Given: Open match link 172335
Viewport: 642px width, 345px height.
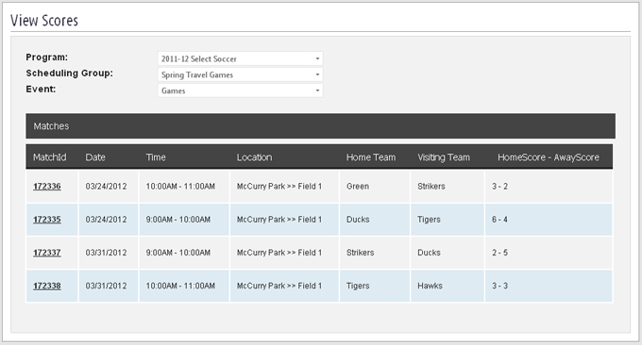Looking at the screenshot, I should coord(47,220).
